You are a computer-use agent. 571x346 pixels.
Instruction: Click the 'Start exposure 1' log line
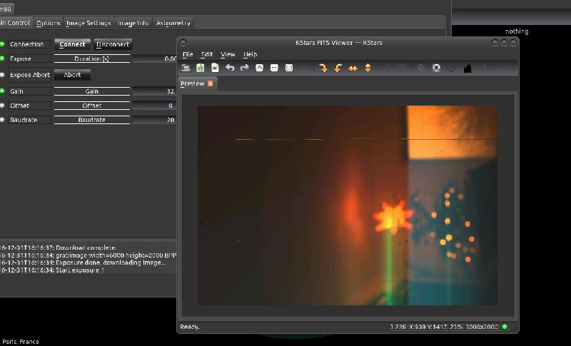(x=52, y=270)
